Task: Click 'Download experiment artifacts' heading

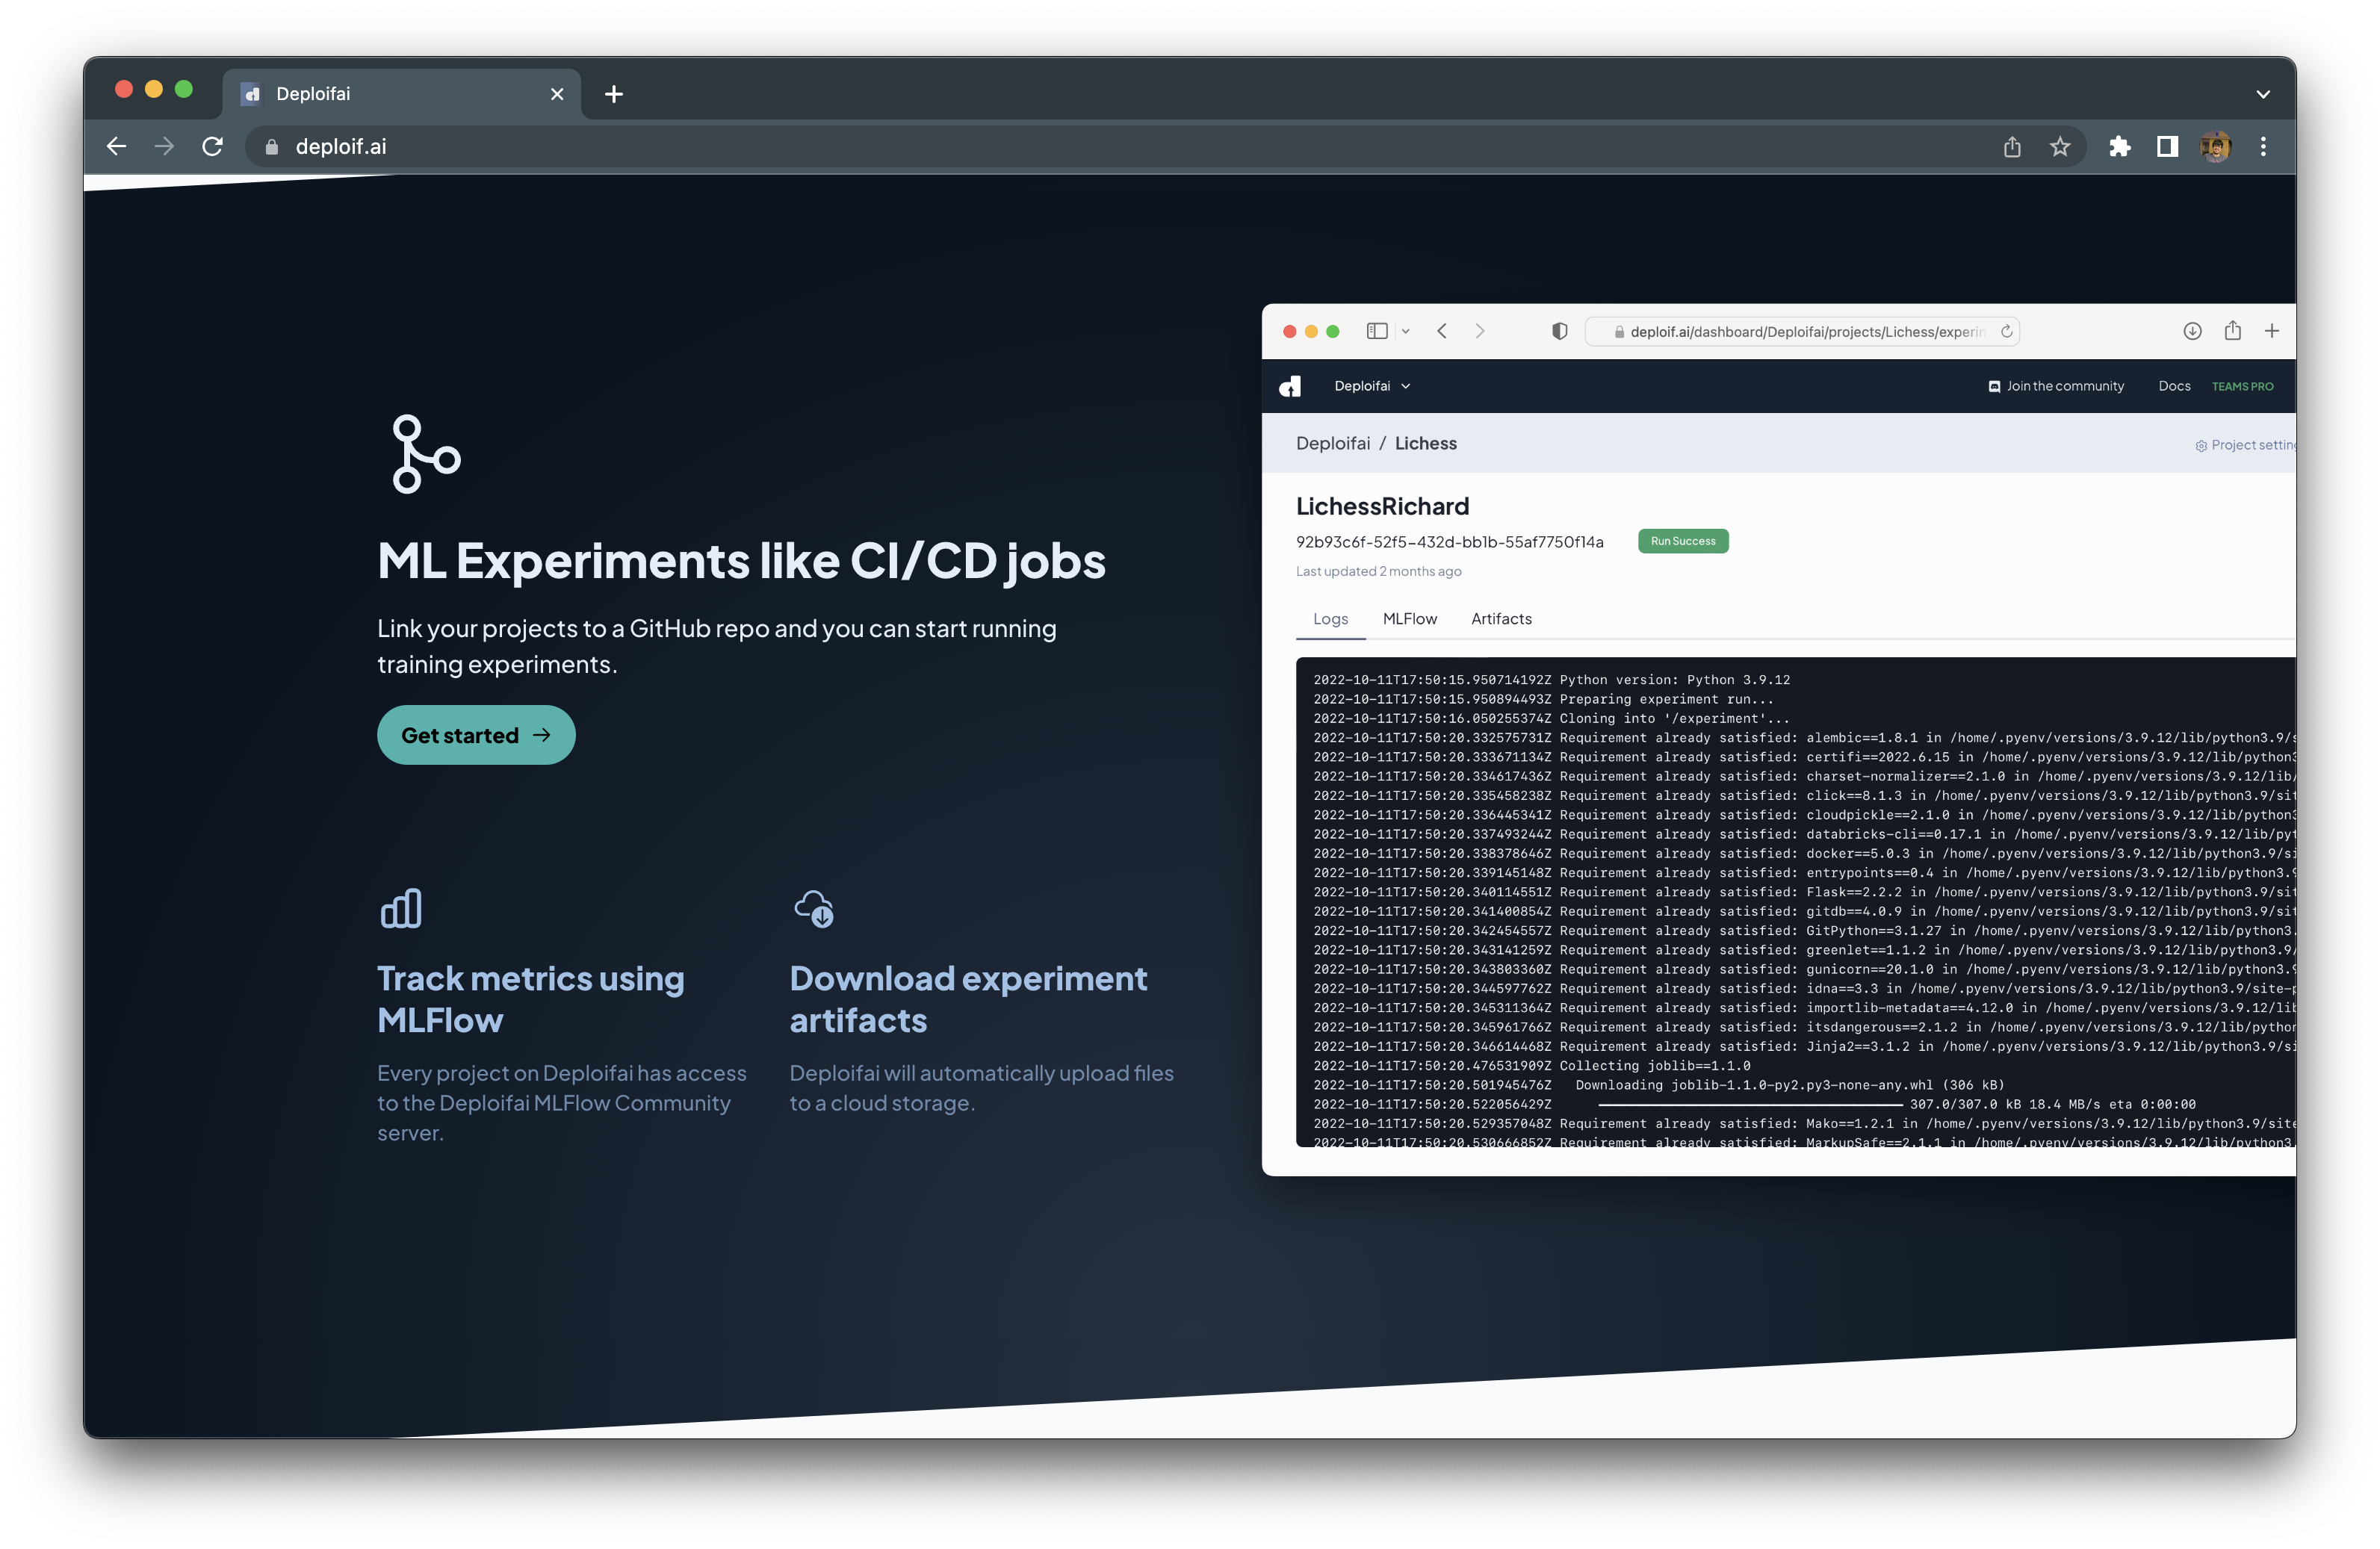Action: tap(968, 999)
